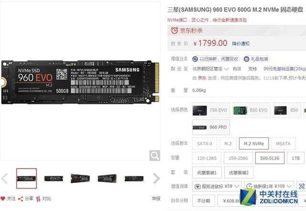Select the 960 PRO model option

(x=211, y=127)
